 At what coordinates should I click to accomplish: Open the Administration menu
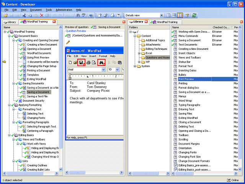coord(64,10)
